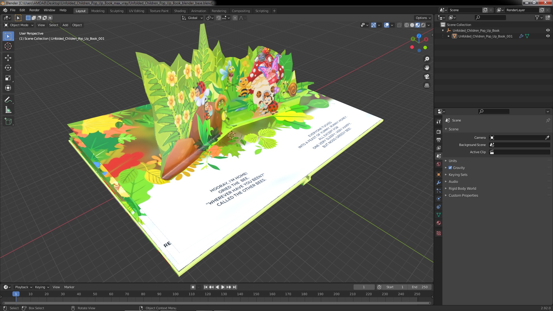Screen dimensions: 553x311
Task: Switch to solid viewport shading
Action: tap(412, 25)
